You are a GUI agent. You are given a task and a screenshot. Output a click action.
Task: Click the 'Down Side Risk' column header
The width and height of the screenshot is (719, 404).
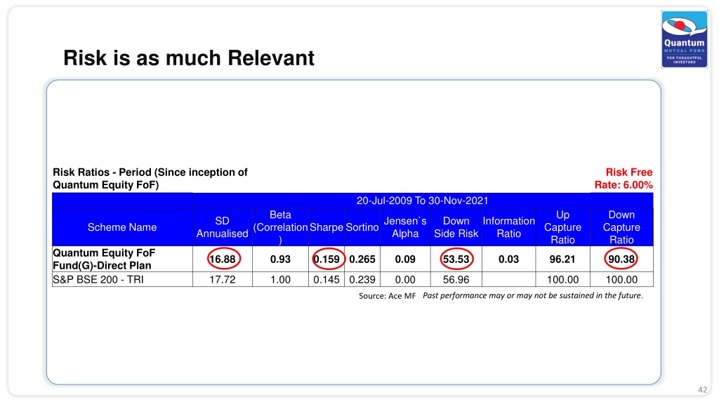(456, 227)
